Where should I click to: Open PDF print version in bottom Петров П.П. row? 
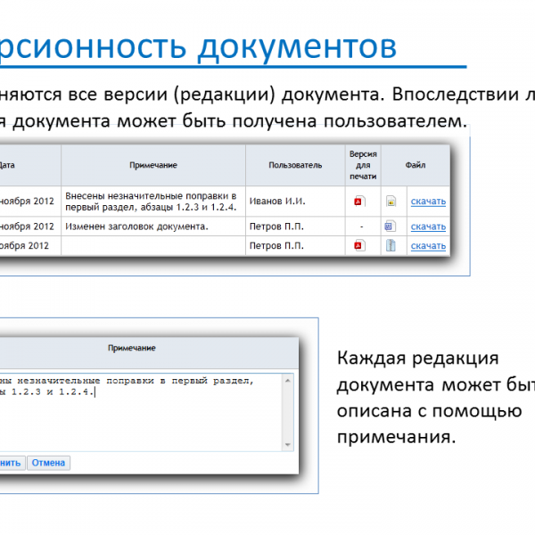pyautogui.click(x=359, y=246)
